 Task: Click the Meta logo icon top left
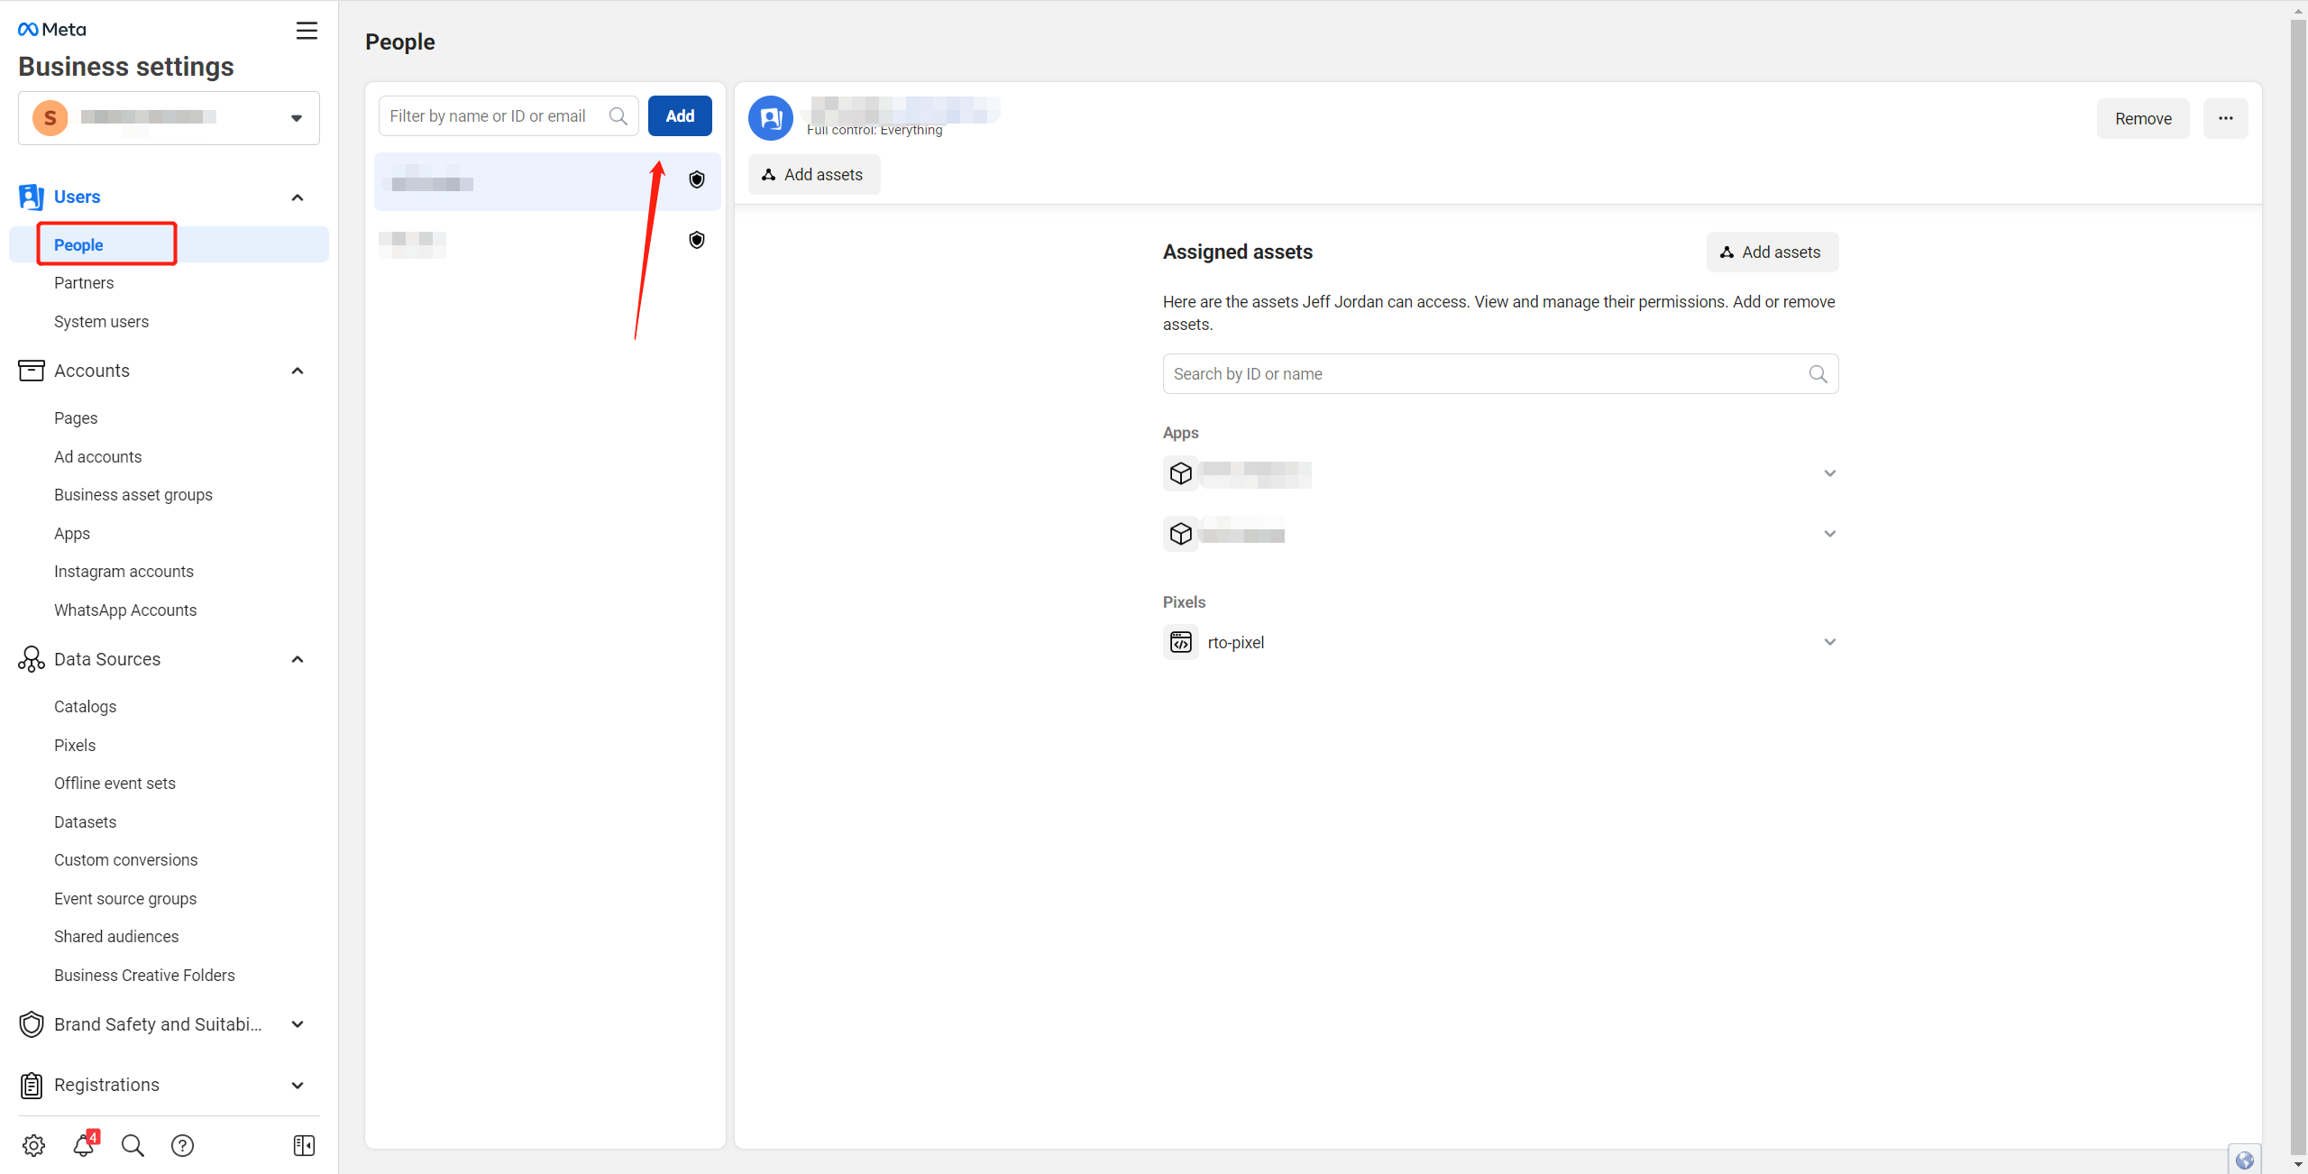(x=27, y=27)
